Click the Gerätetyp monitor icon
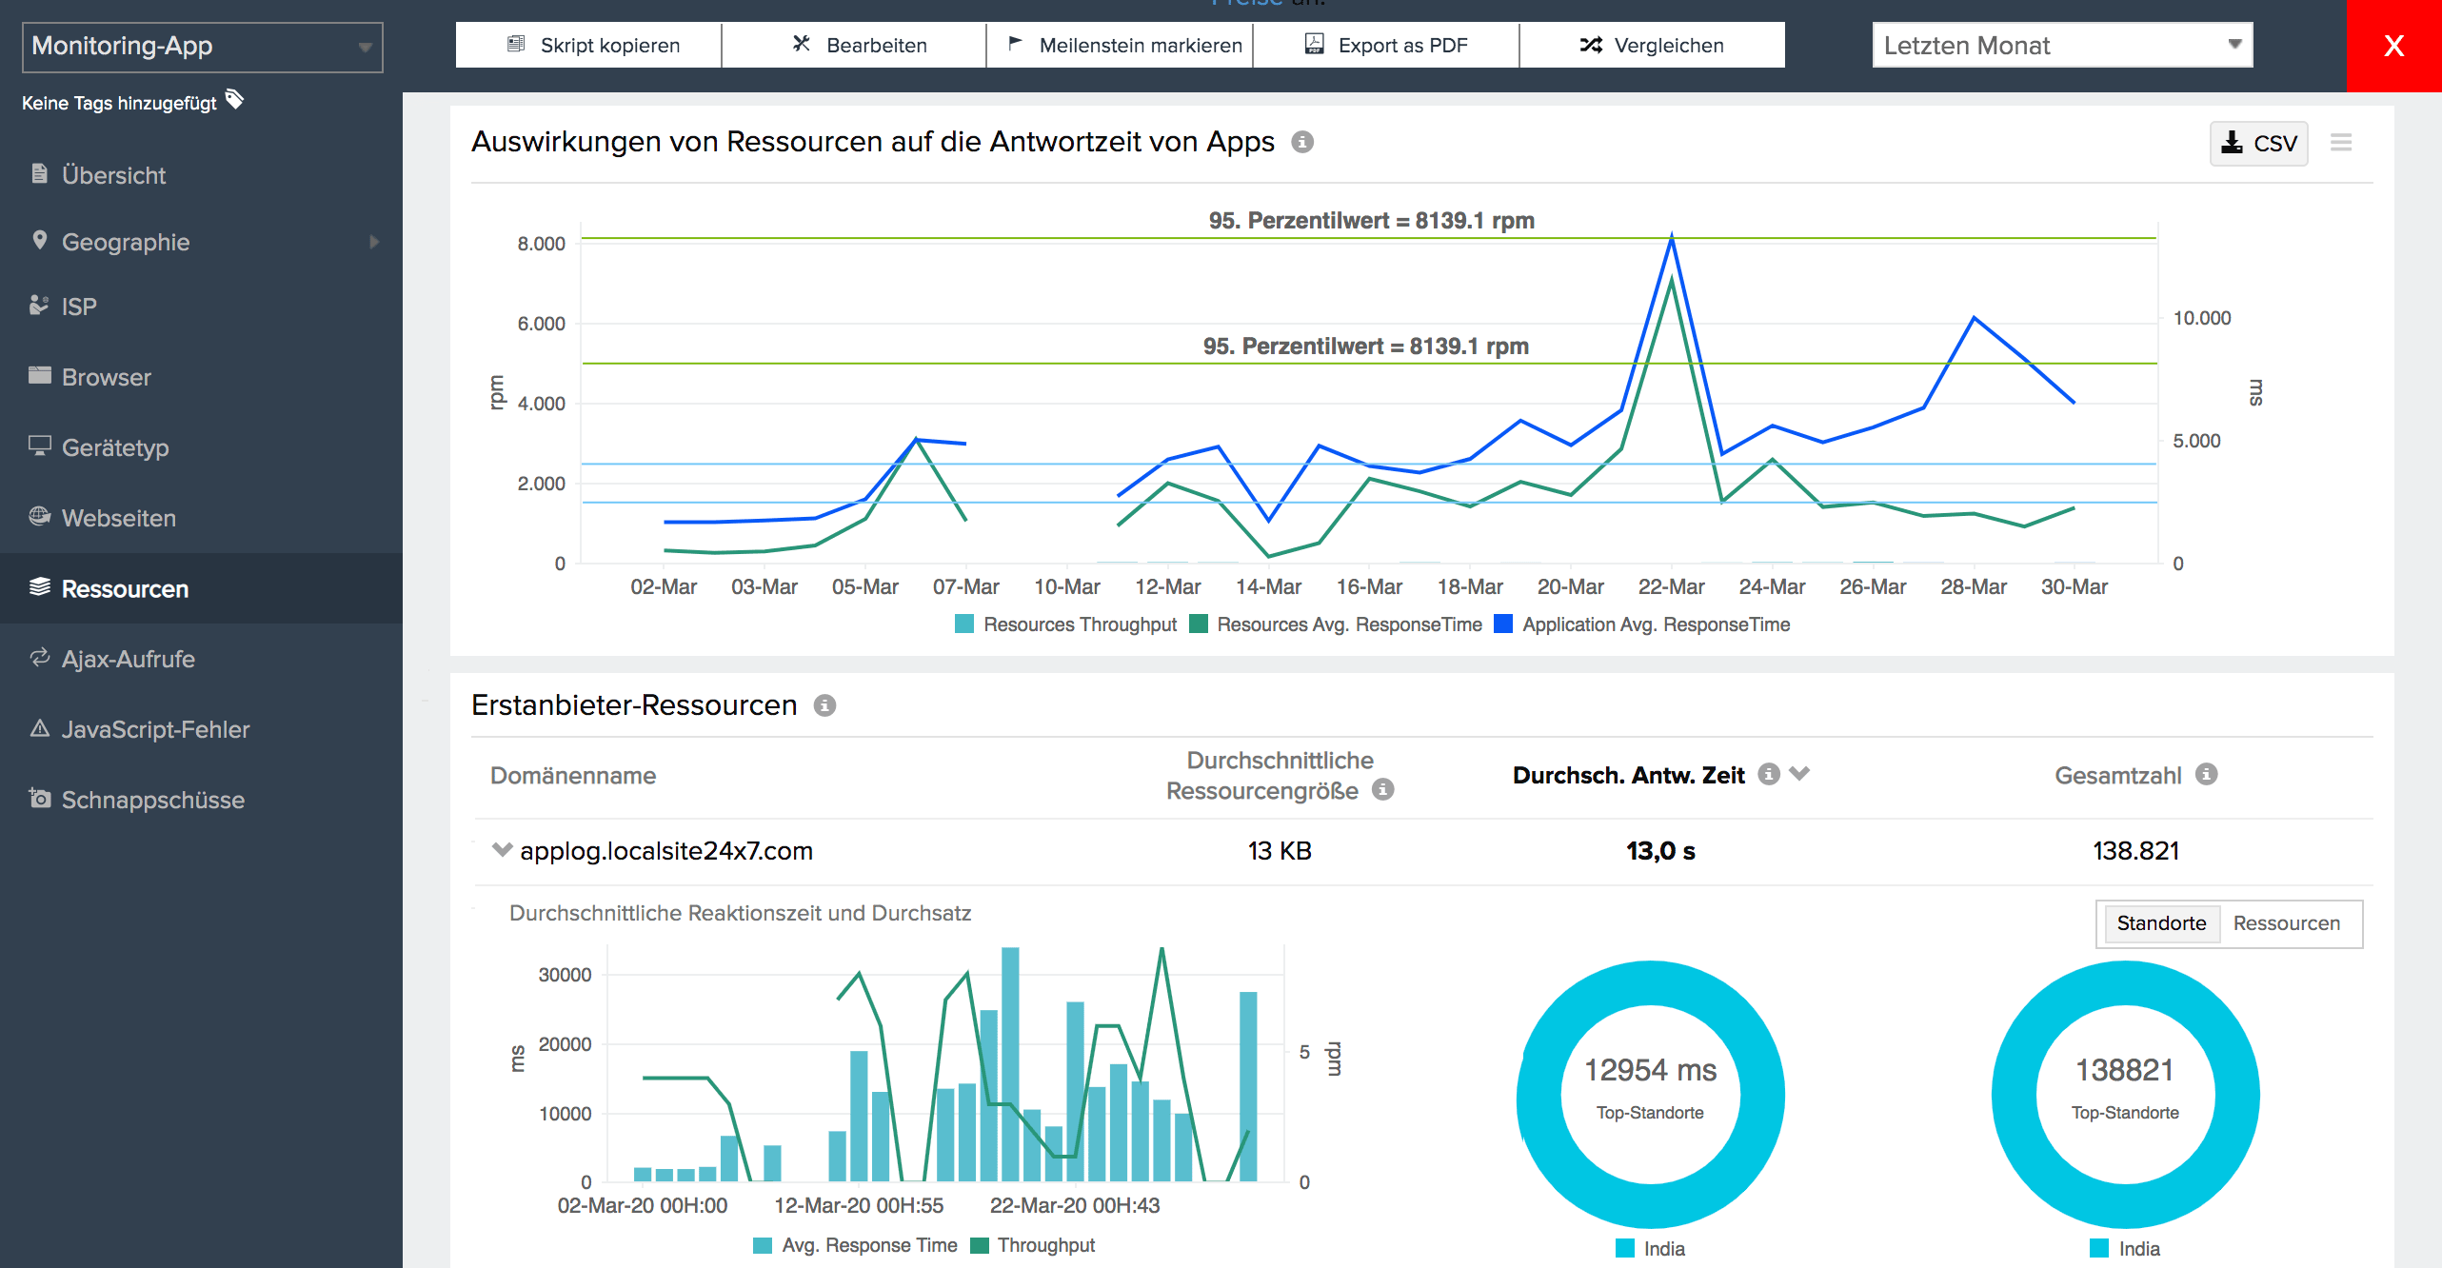 (39, 446)
